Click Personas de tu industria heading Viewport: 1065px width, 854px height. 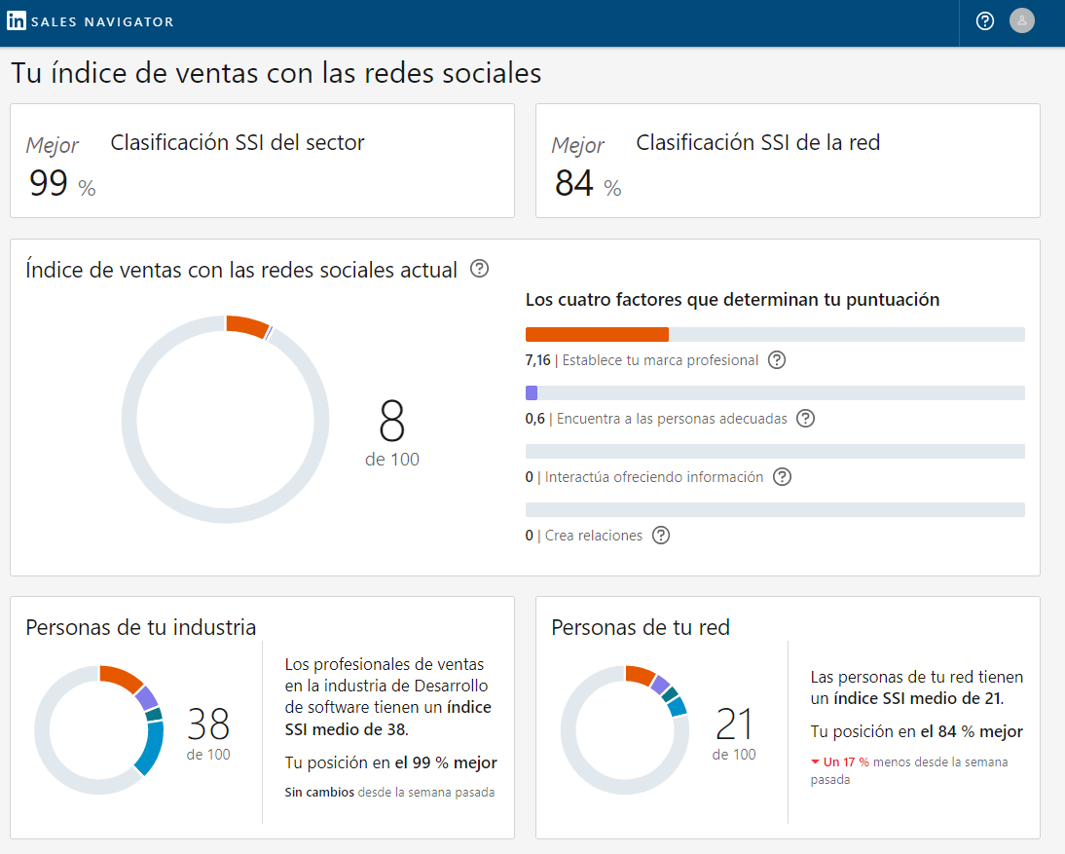tap(140, 627)
